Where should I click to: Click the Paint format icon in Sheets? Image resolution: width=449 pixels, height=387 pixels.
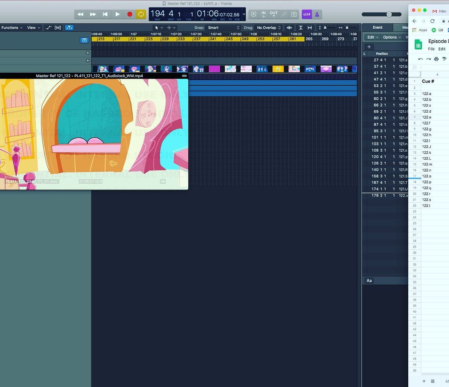(444, 59)
